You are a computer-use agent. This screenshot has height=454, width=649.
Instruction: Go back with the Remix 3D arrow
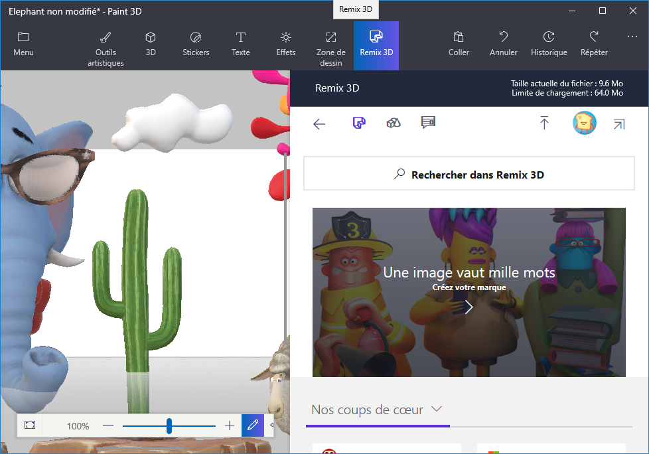click(x=319, y=123)
